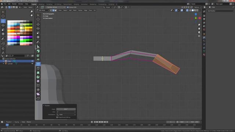Viewport: 235px width, 132px height.
Task: Click the blue Z axis on the navigation gizmo
Action: 196,14
